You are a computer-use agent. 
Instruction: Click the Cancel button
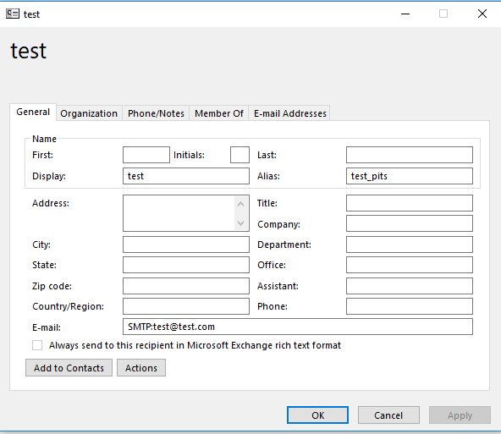[388, 415]
